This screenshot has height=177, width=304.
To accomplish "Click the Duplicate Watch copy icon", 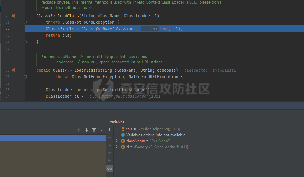I will 110,161.
